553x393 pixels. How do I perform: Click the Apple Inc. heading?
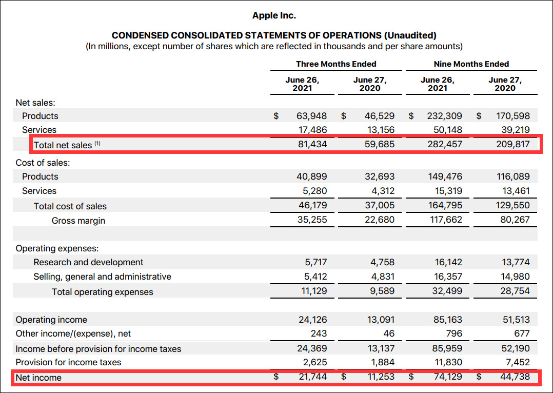pyautogui.click(x=274, y=15)
